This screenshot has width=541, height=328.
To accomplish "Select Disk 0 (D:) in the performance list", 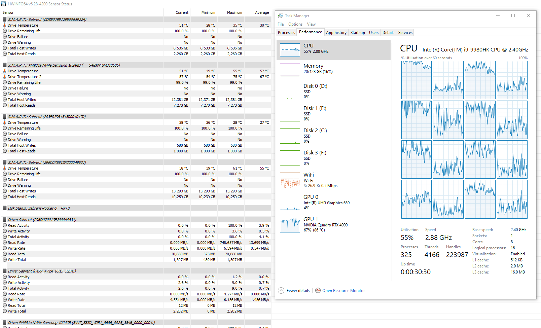I will click(x=333, y=92).
